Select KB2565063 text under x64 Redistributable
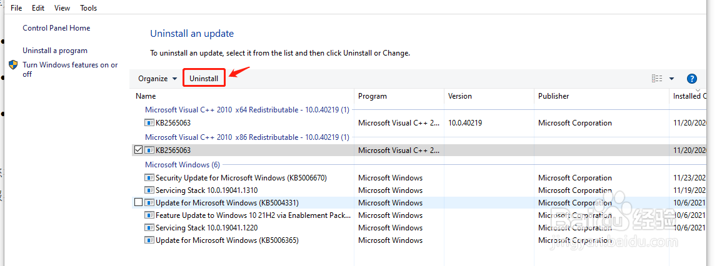This screenshot has height=266, width=717. click(173, 123)
